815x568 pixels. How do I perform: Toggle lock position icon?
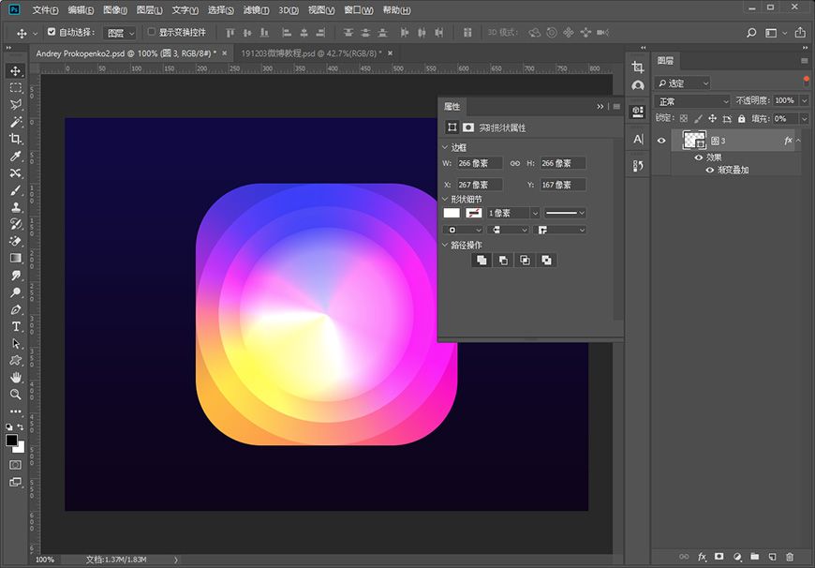[712, 119]
